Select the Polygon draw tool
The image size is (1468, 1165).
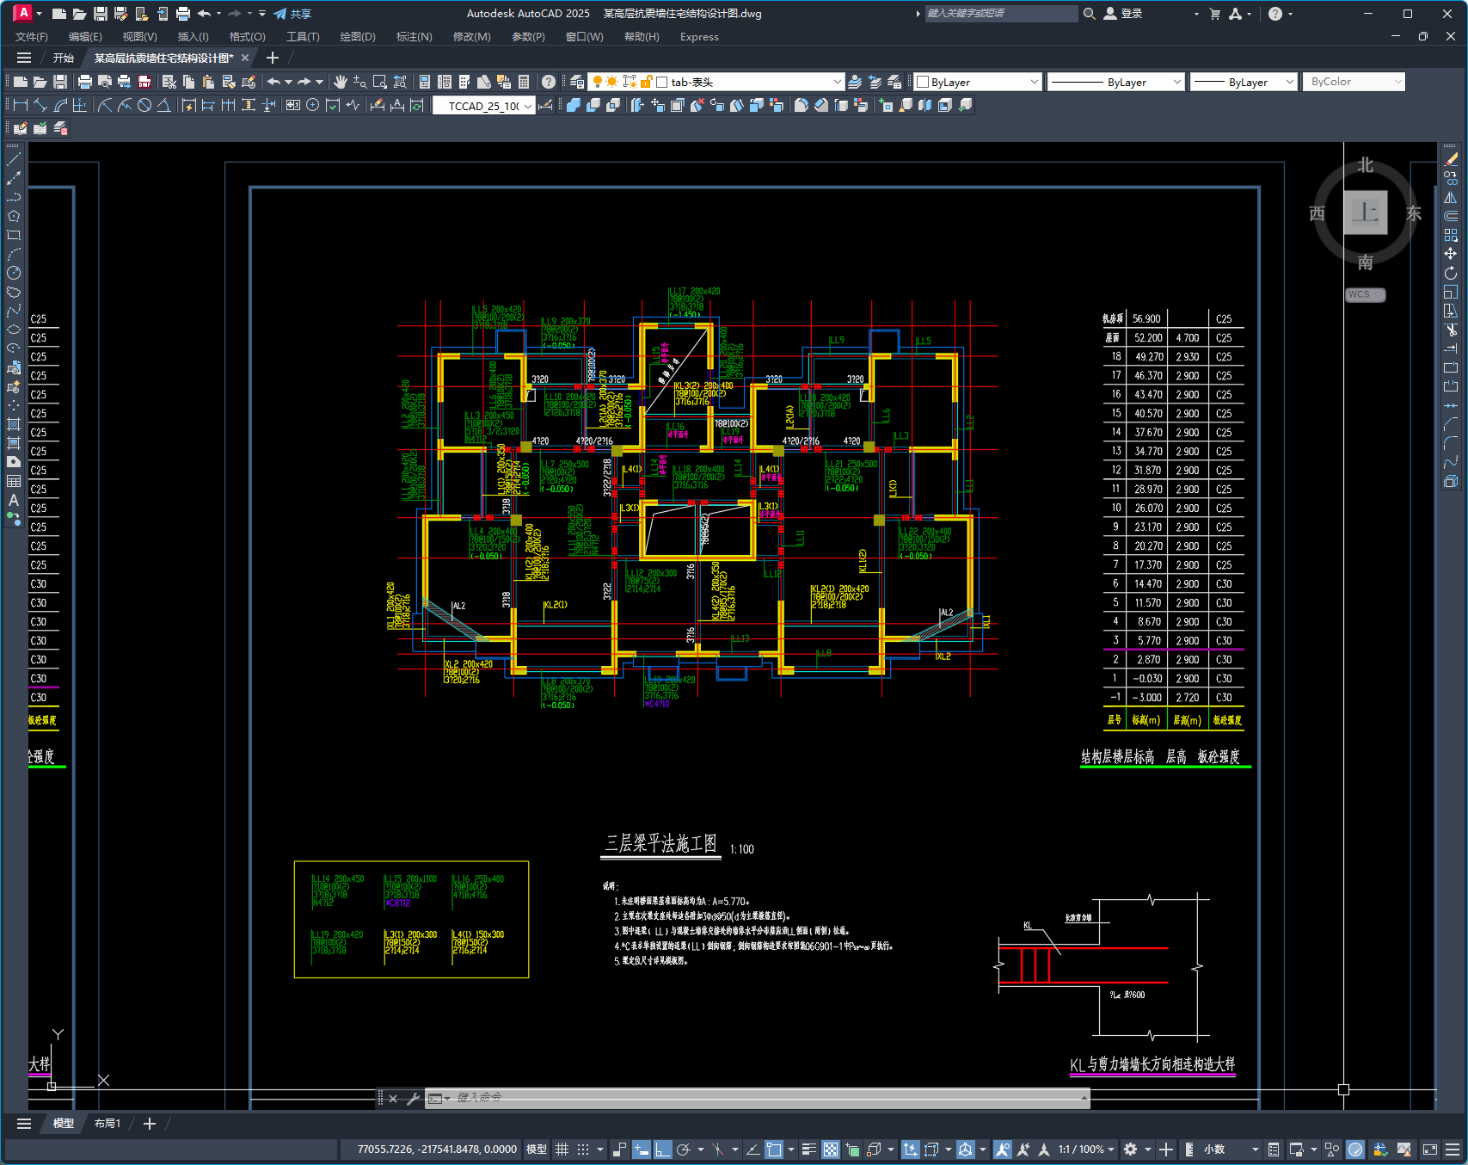[x=14, y=216]
